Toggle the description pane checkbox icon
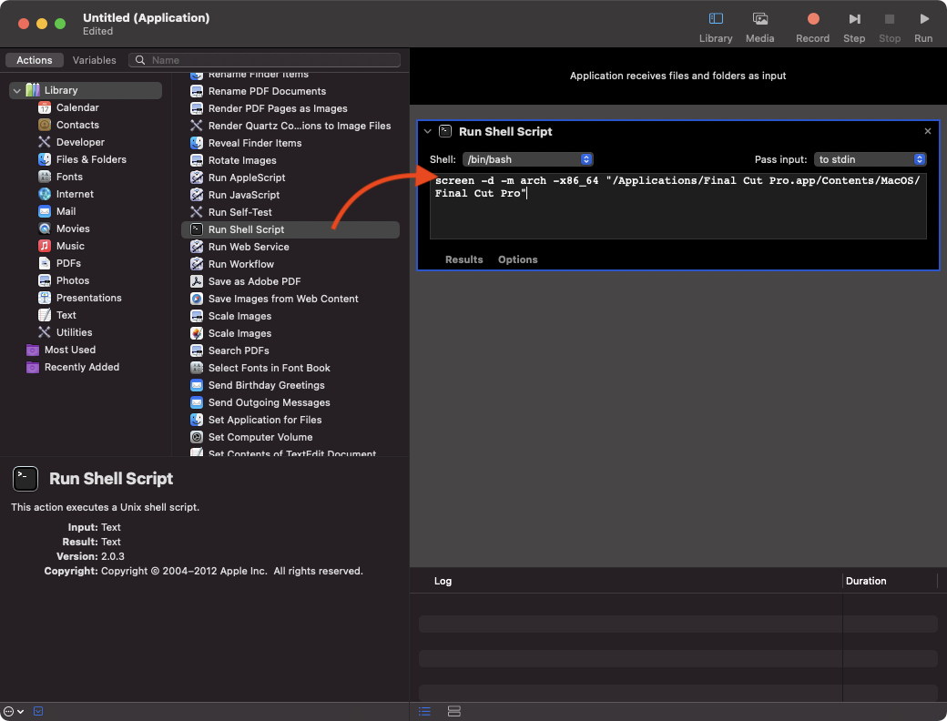 pyautogui.click(x=38, y=711)
